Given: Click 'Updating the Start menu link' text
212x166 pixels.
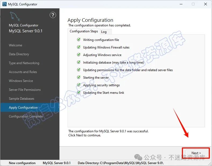Looking at the screenshot, I should [x=104, y=93].
